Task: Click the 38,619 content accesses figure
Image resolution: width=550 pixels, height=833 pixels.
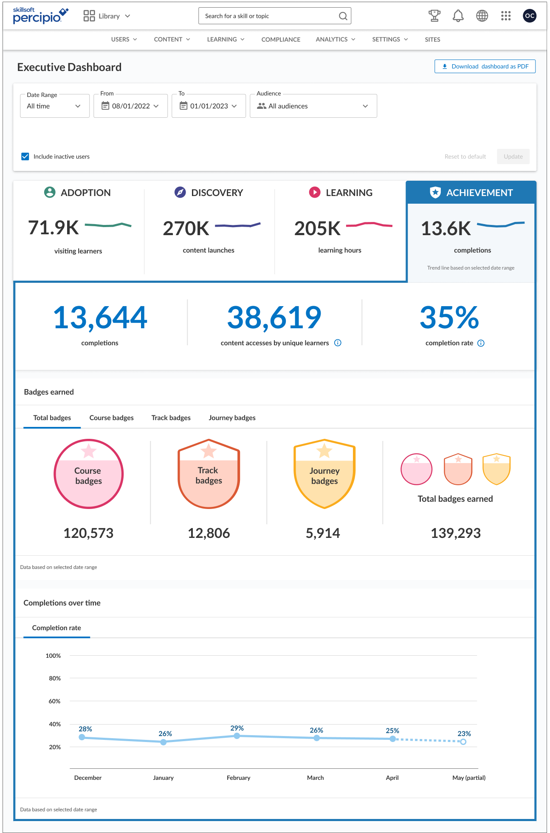Action: point(274,317)
